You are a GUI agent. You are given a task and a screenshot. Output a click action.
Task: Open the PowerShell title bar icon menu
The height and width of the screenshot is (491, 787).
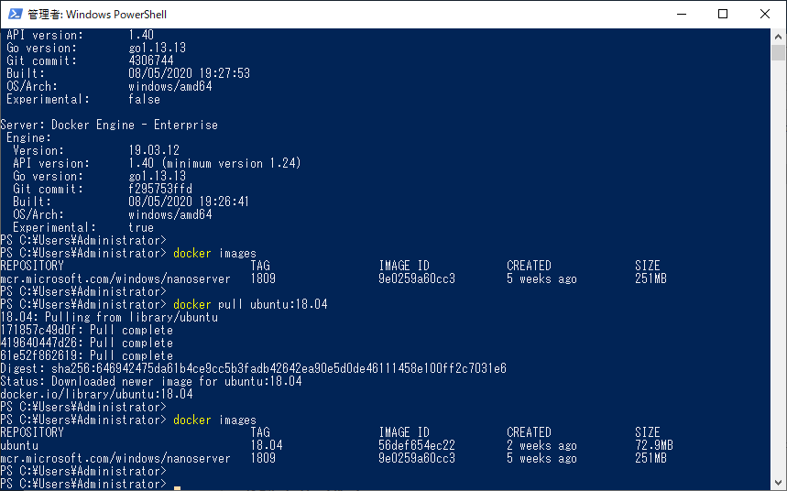click(15, 14)
